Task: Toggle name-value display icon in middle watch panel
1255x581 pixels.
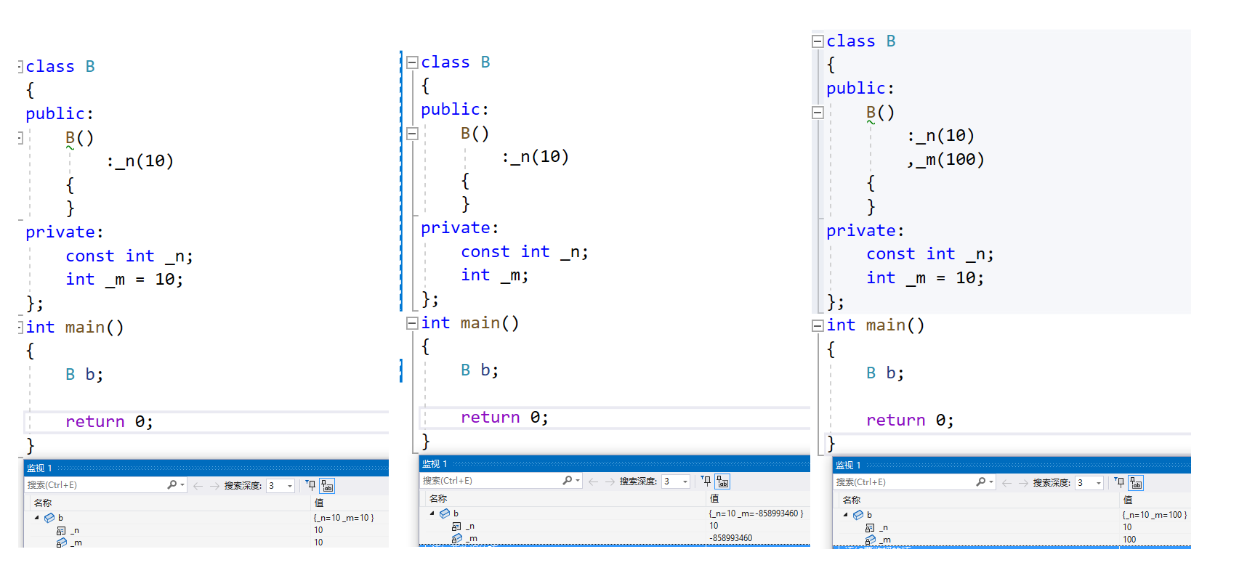Action: pos(722,482)
